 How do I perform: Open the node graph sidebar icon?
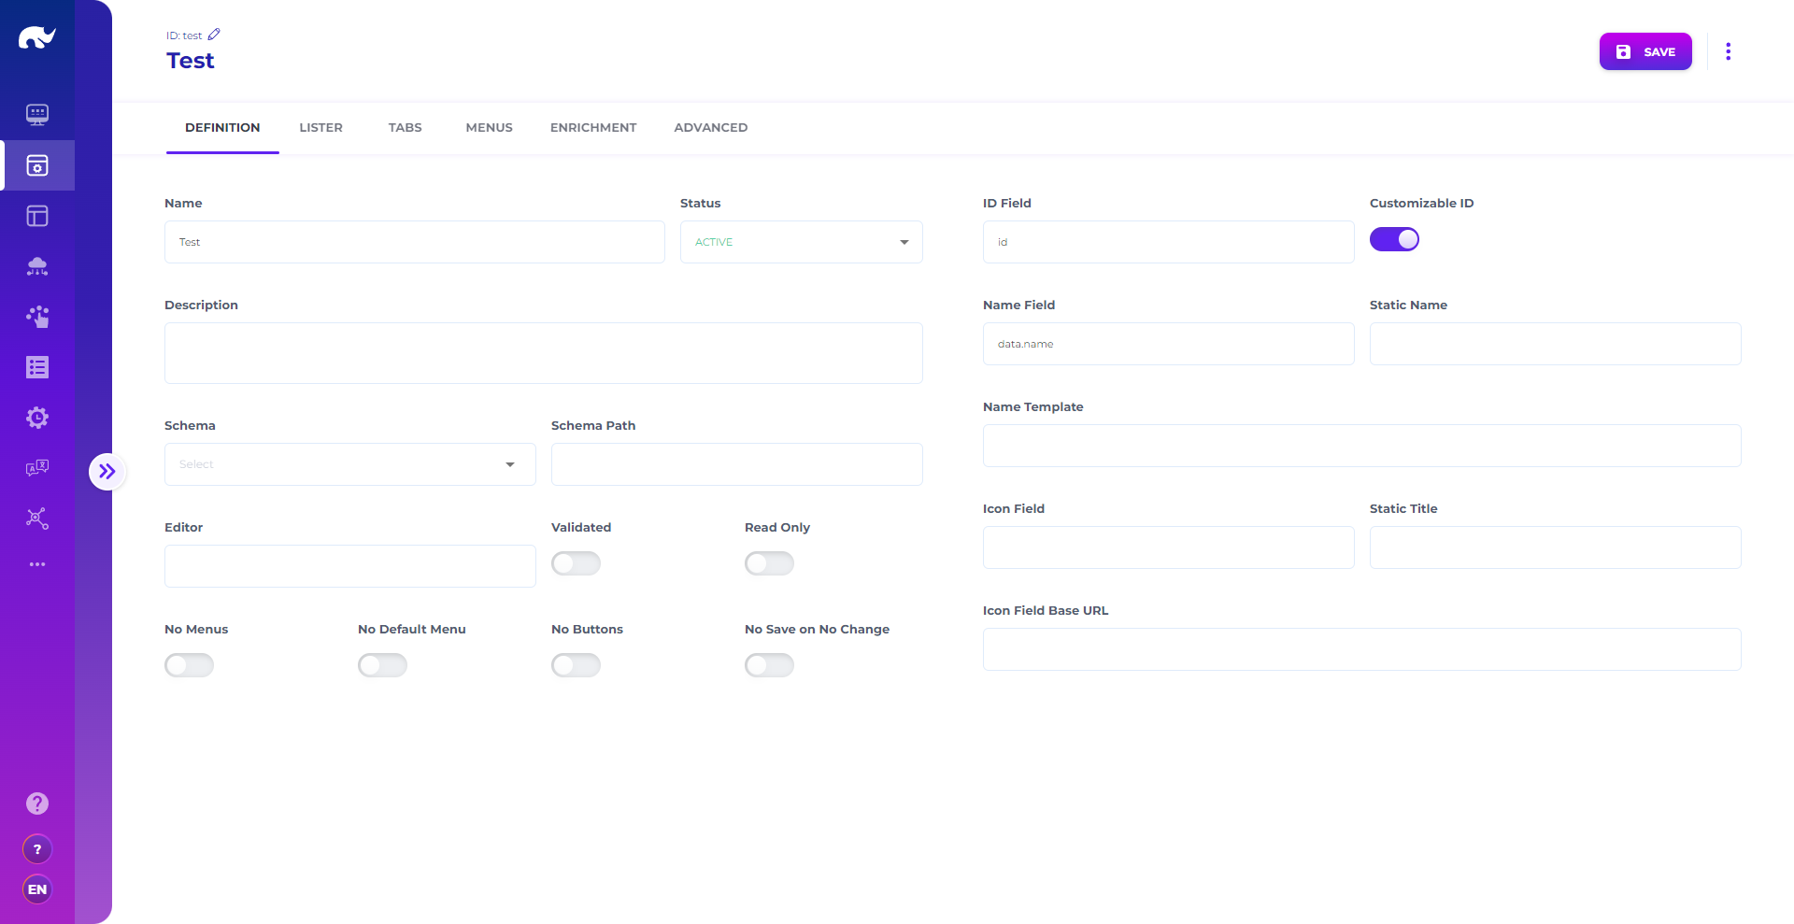37,519
